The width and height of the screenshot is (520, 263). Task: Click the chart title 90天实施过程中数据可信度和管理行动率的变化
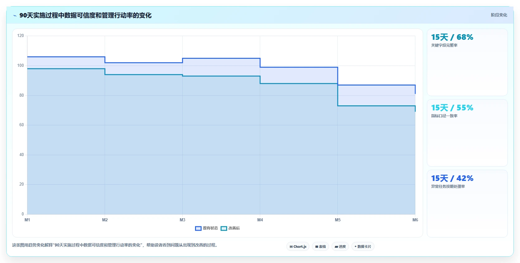tap(85, 15)
